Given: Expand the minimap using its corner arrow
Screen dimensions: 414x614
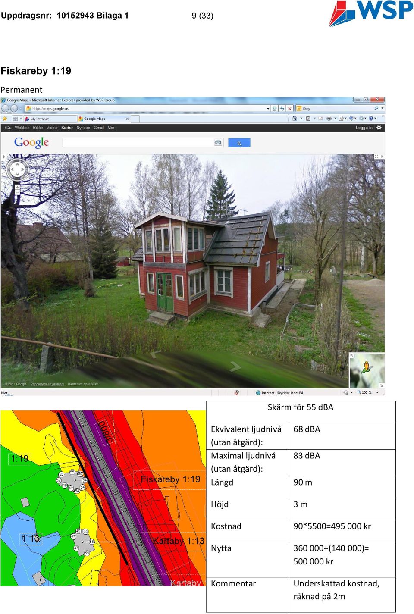Looking at the screenshot, I should click(x=352, y=356).
